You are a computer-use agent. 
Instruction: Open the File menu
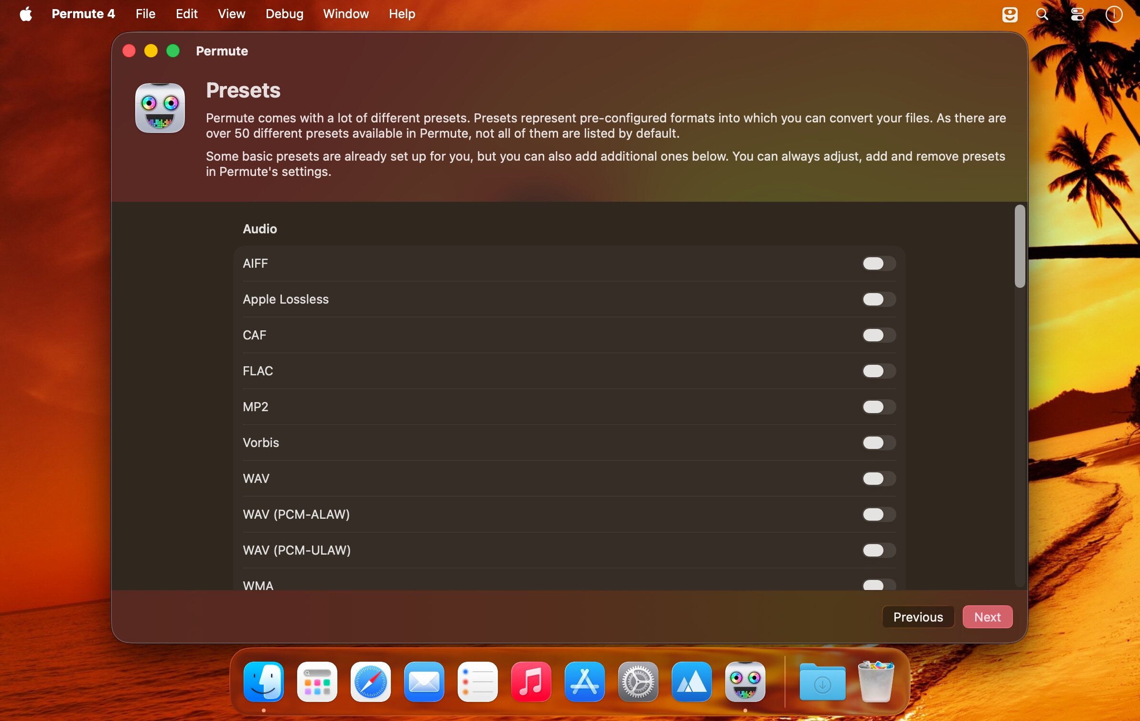click(145, 14)
